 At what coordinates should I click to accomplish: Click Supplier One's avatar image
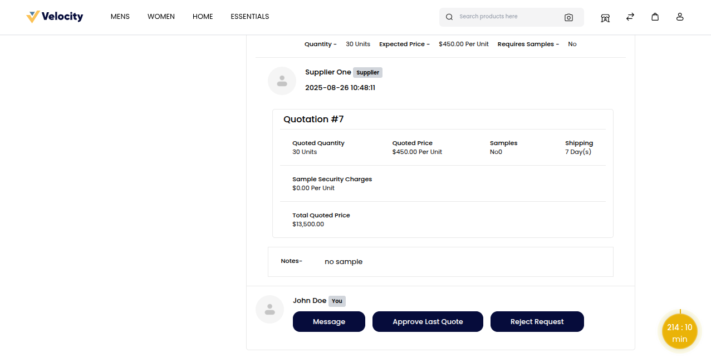coord(282,81)
